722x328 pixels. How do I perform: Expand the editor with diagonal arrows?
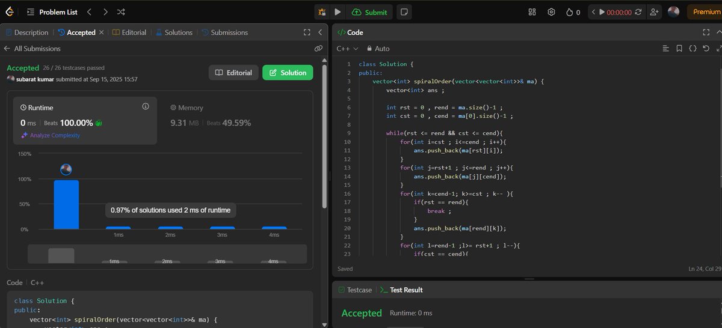point(718,49)
